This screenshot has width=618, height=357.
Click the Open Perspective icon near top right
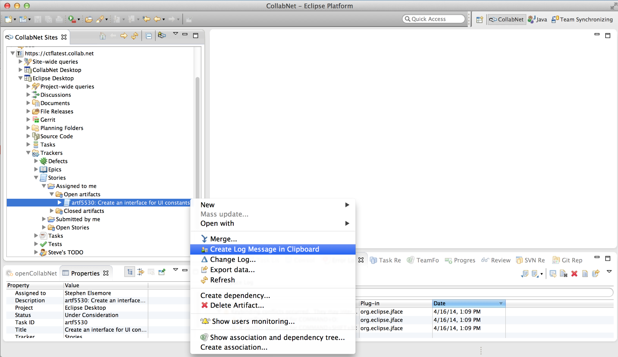479,19
